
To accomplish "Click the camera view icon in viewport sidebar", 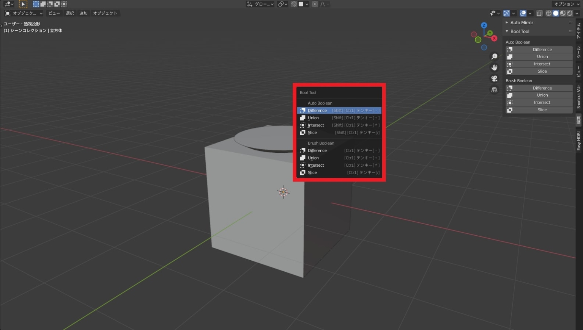I will [x=494, y=78].
